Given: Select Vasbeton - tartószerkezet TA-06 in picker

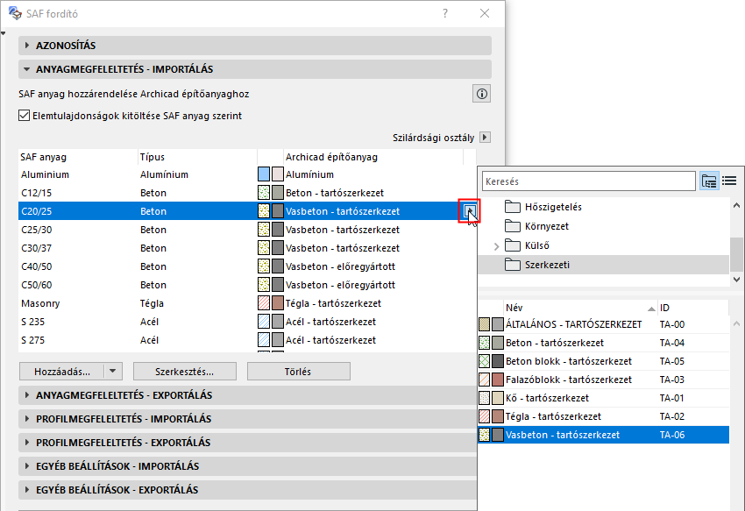Looking at the screenshot, I should pyautogui.click(x=603, y=435).
